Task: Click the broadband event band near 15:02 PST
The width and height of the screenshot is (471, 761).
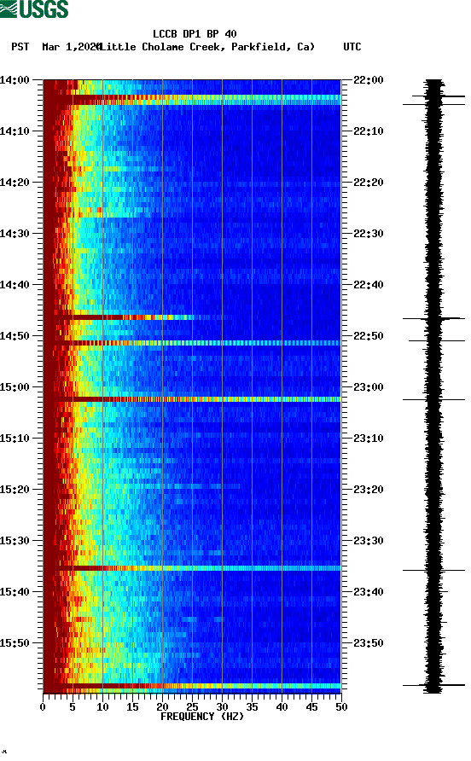Action: [192, 399]
